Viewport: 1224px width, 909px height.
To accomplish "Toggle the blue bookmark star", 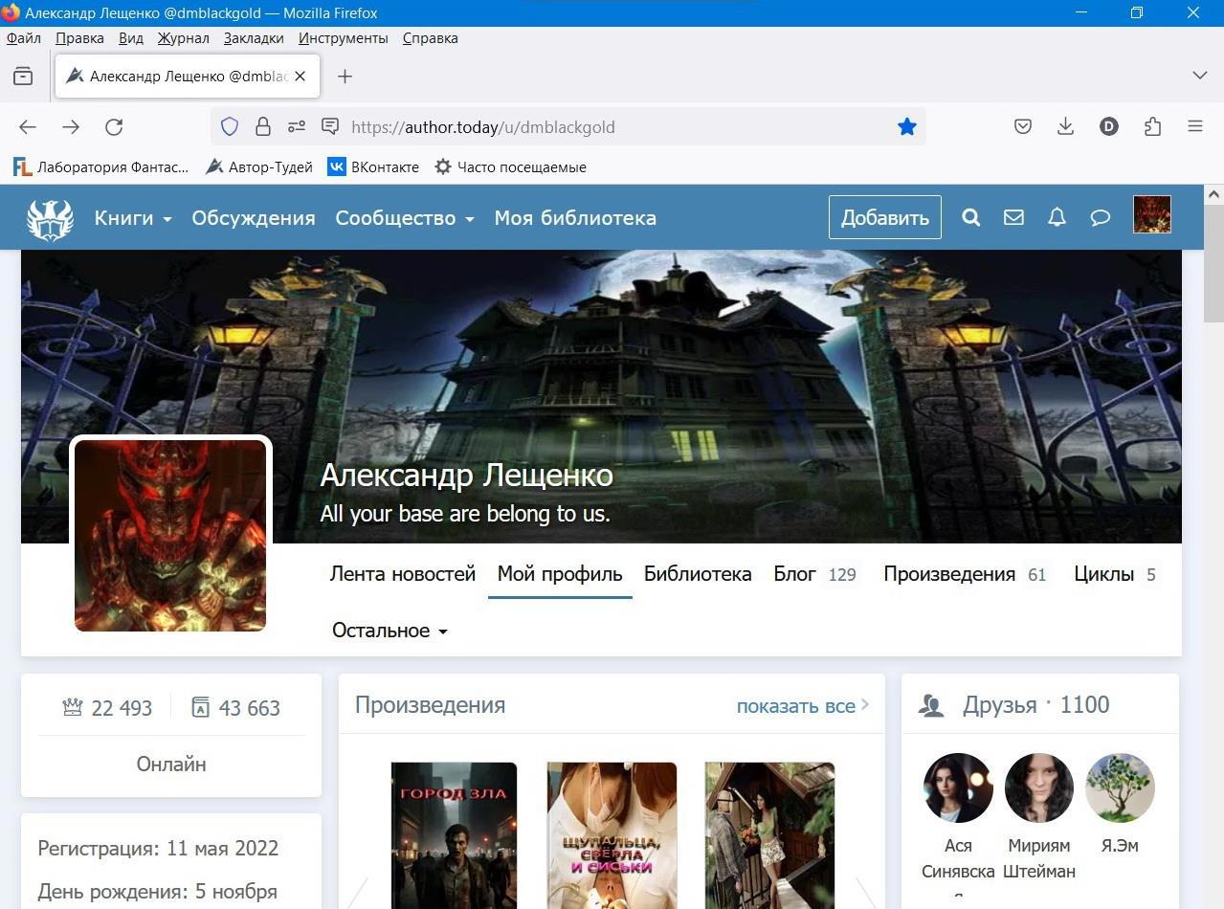I will (906, 126).
